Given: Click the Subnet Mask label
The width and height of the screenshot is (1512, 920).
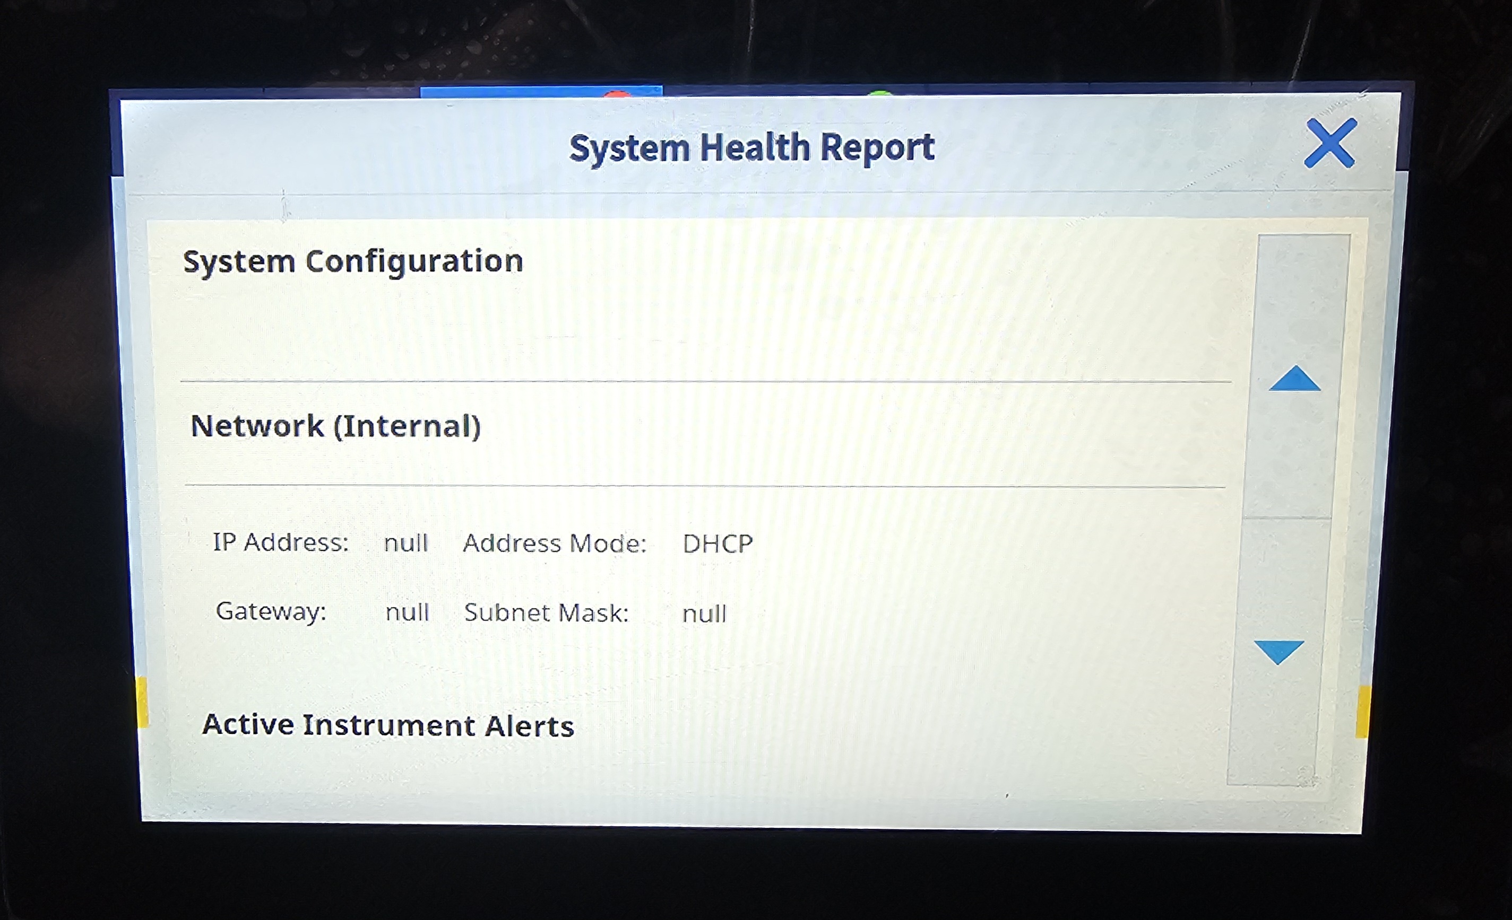Looking at the screenshot, I should (546, 613).
